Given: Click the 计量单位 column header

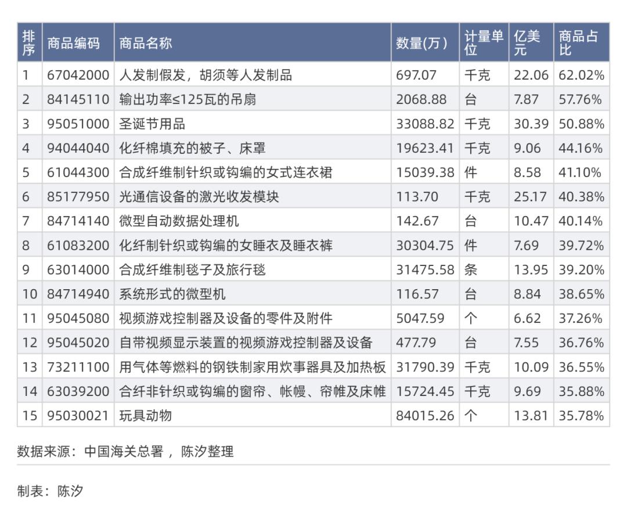Looking at the screenshot, I should coord(482,43).
